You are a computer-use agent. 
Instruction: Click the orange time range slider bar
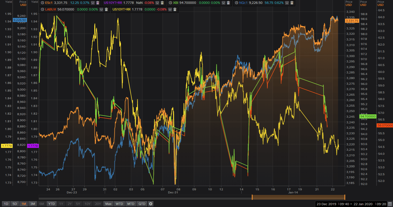[298, 197]
